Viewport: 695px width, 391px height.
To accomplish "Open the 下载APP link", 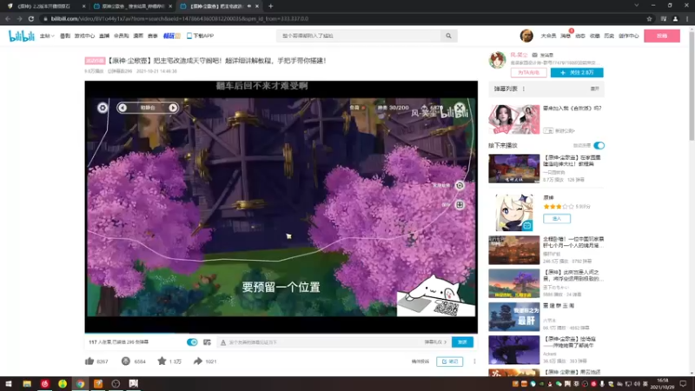I will click(201, 36).
